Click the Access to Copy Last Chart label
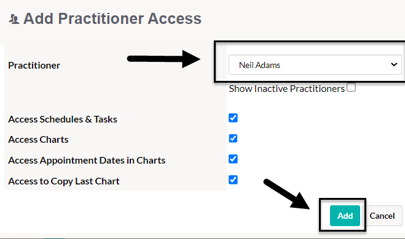The width and height of the screenshot is (405, 239). (x=64, y=181)
